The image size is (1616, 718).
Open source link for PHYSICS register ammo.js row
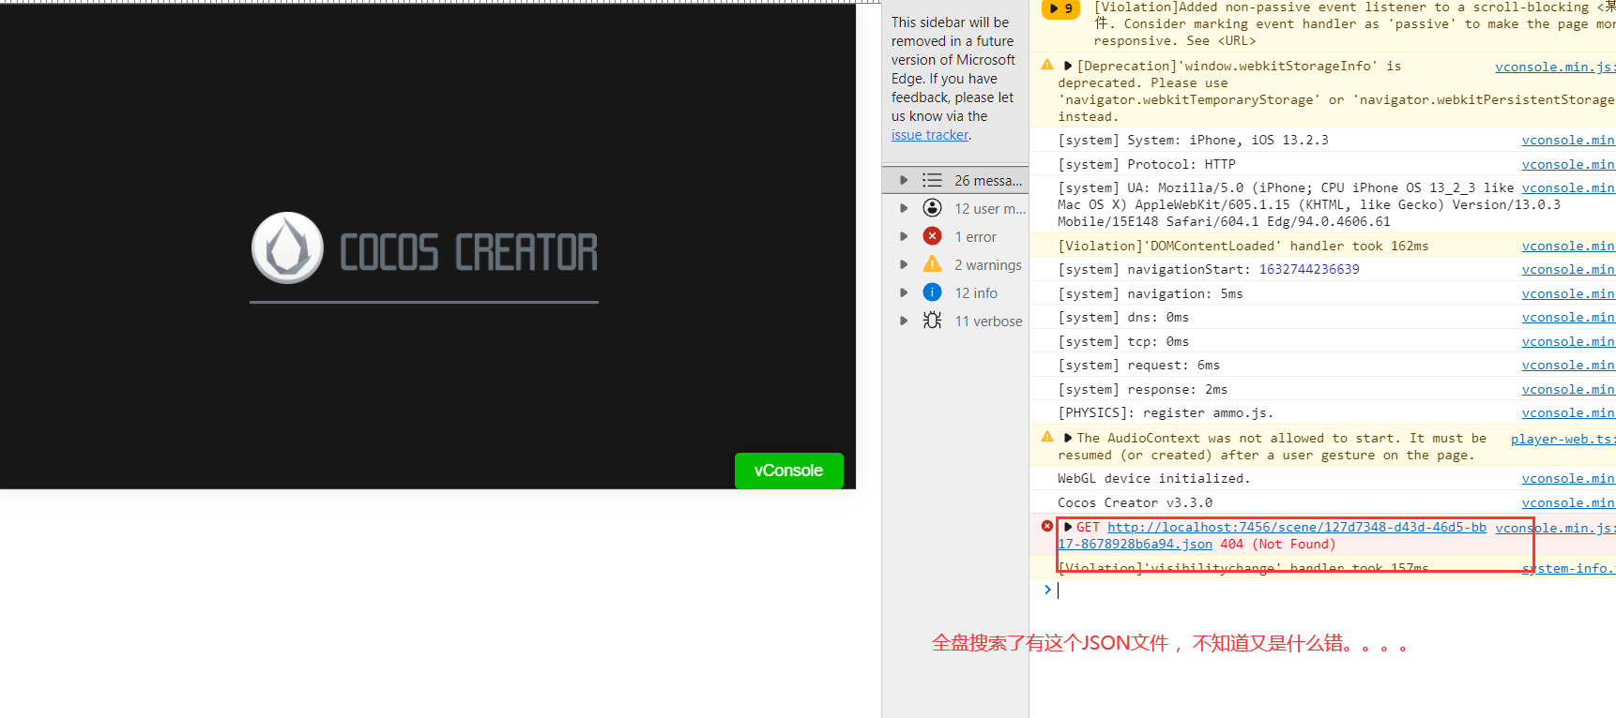tap(1568, 412)
